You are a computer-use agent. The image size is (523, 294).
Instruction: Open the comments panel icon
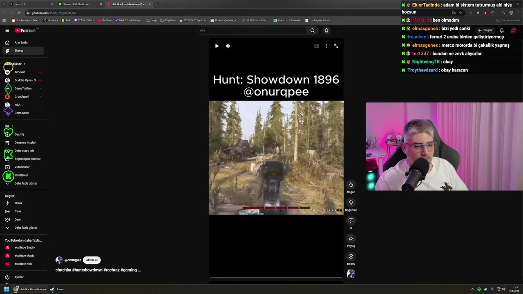(351, 220)
